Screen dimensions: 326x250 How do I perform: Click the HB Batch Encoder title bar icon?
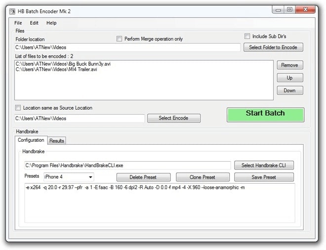pos(12,11)
